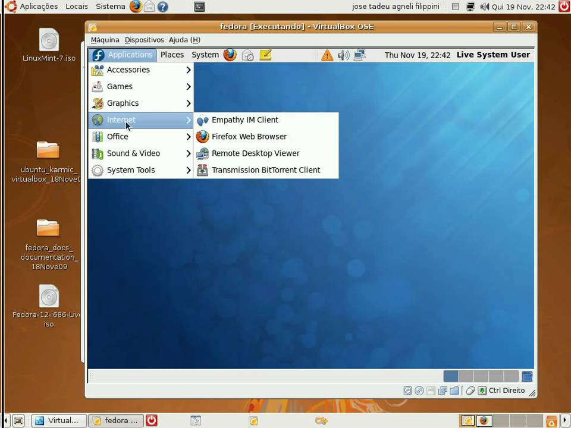
Task: Open the System menu in Fedora panel
Action: tap(205, 55)
